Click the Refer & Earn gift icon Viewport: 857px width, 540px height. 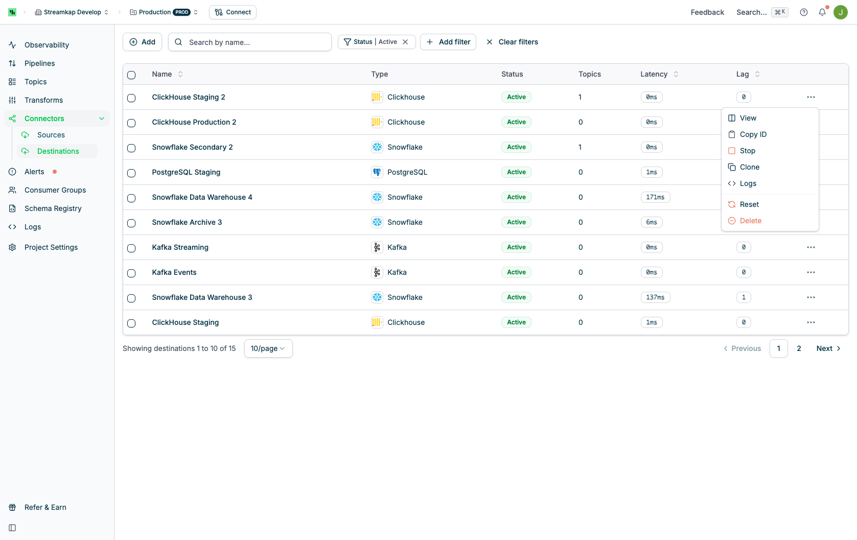(12, 507)
